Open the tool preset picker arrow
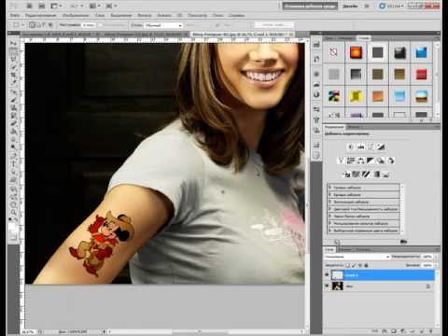 pos(22,25)
